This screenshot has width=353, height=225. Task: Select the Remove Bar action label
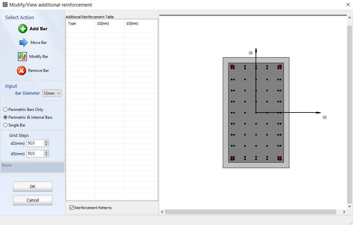(39, 71)
